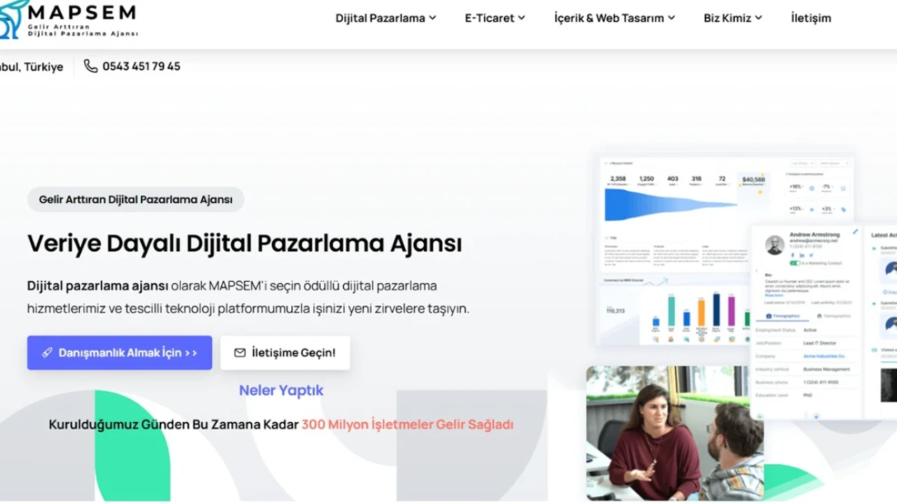The height and width of the screenshot is (504, 897).
Task: Click the rocket icon in the Danışmanlık button
Action: click(47, 353)
